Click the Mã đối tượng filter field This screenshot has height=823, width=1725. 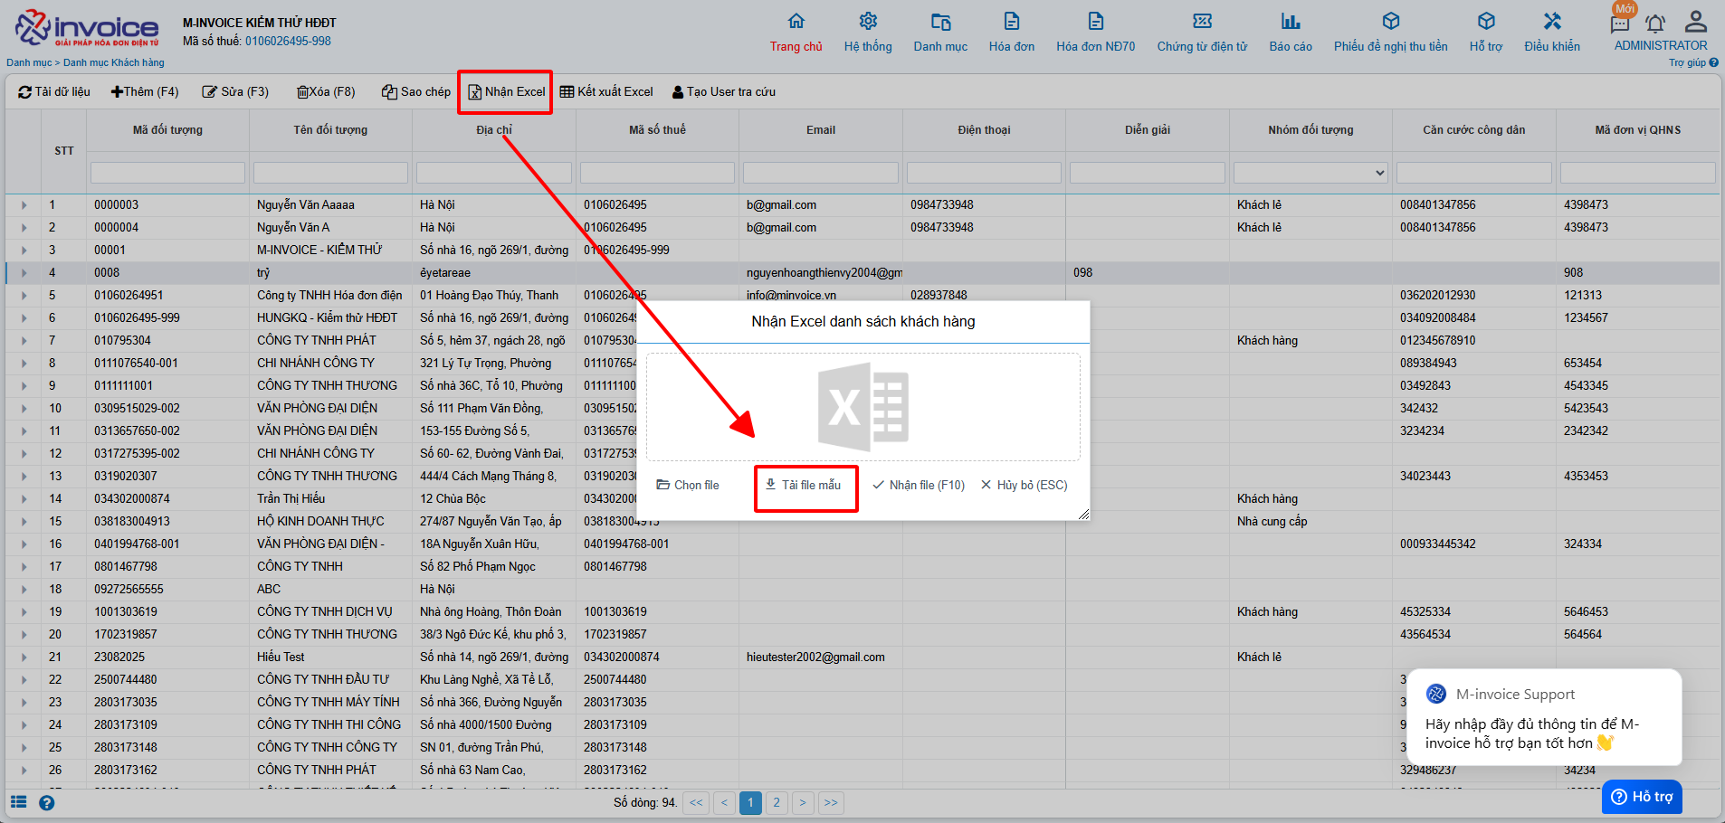coord(167,173)
